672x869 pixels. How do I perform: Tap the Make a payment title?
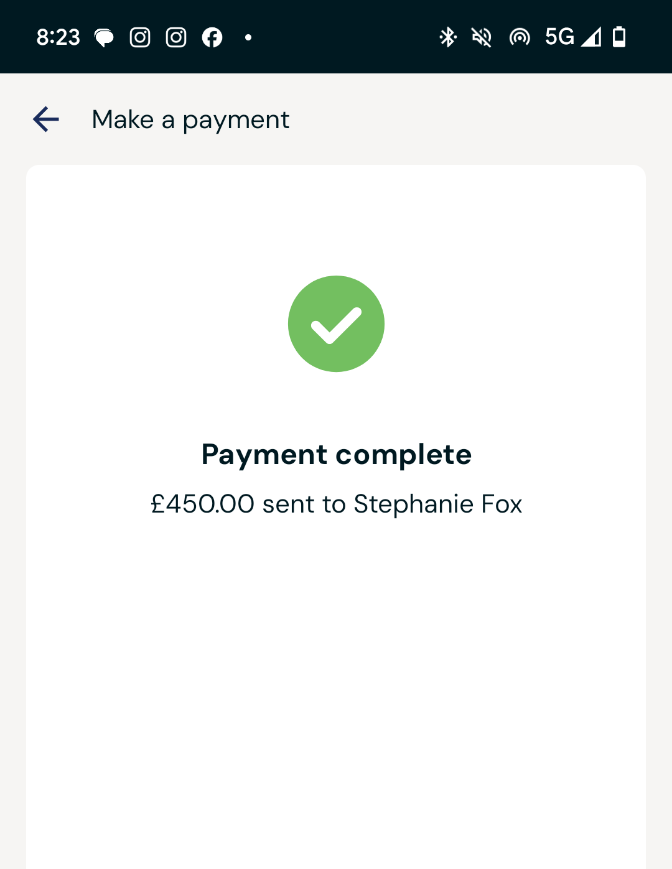click(190, 119)
